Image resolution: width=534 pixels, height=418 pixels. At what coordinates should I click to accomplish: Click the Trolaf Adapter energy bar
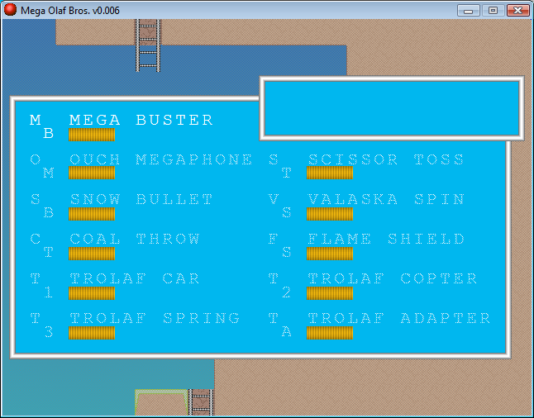point(330,333)
